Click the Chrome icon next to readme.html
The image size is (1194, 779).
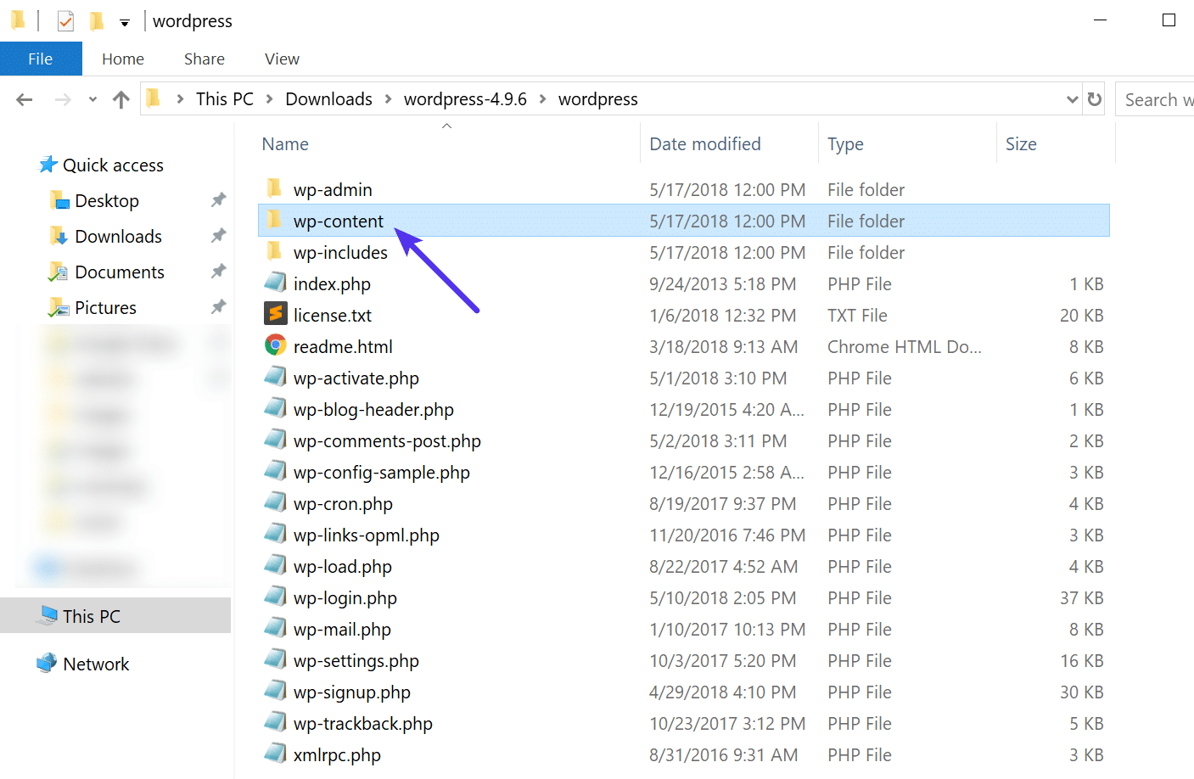pyautogui.click(x=275, y=346)
